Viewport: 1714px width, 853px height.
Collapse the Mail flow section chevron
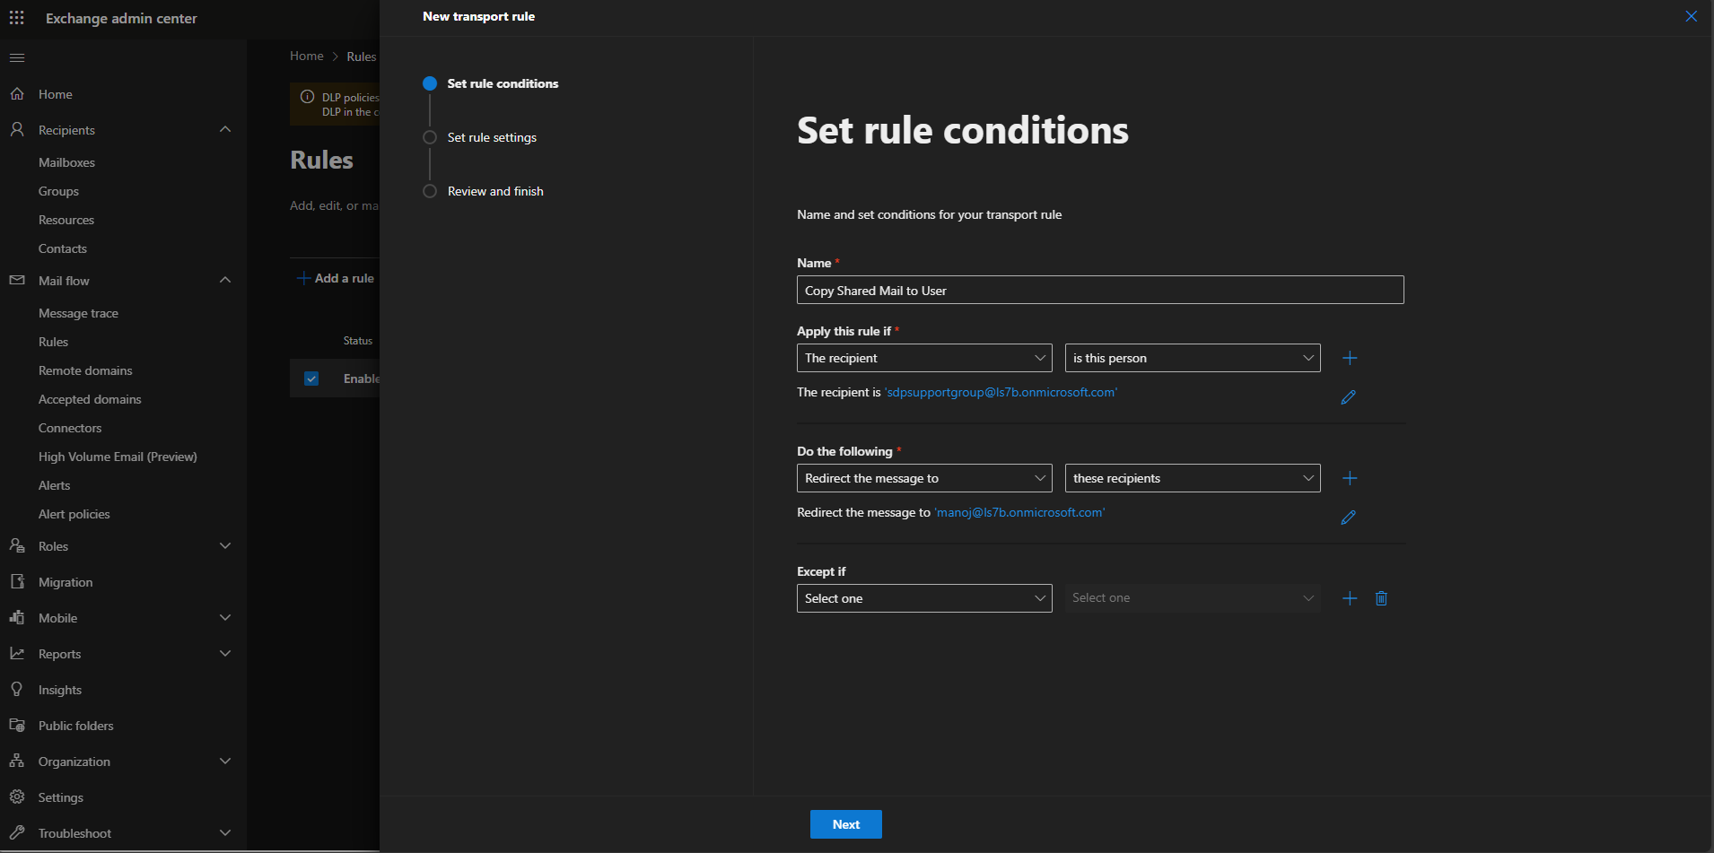click(225, 280)
